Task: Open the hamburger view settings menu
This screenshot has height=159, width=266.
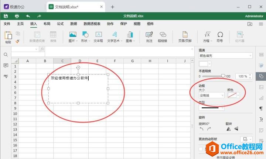Action: pyautogui.click(x=261, y=24)
